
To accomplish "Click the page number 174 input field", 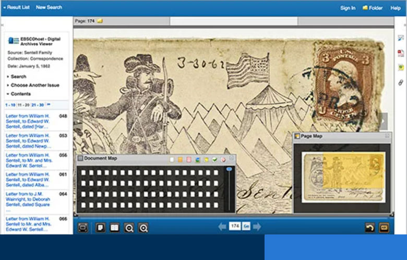I will [235, 227].
